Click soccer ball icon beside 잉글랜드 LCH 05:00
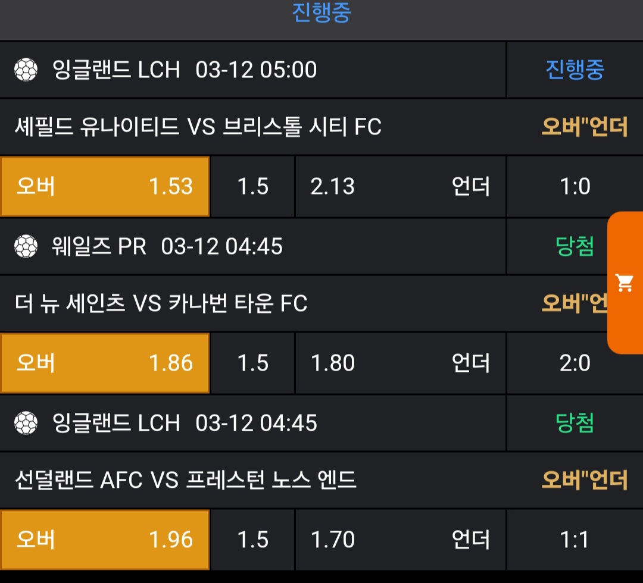The image size is (643, 583). pos(26,70)
